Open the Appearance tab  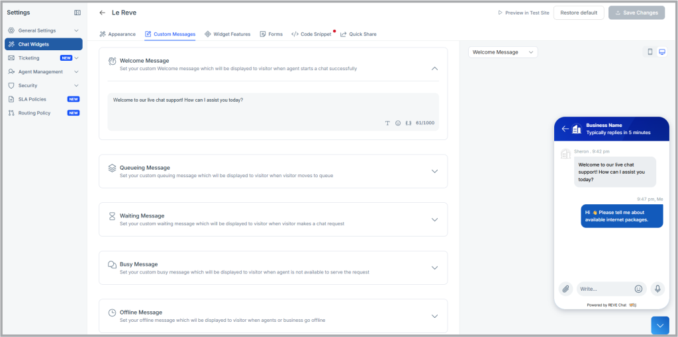[x=117, y=34]
